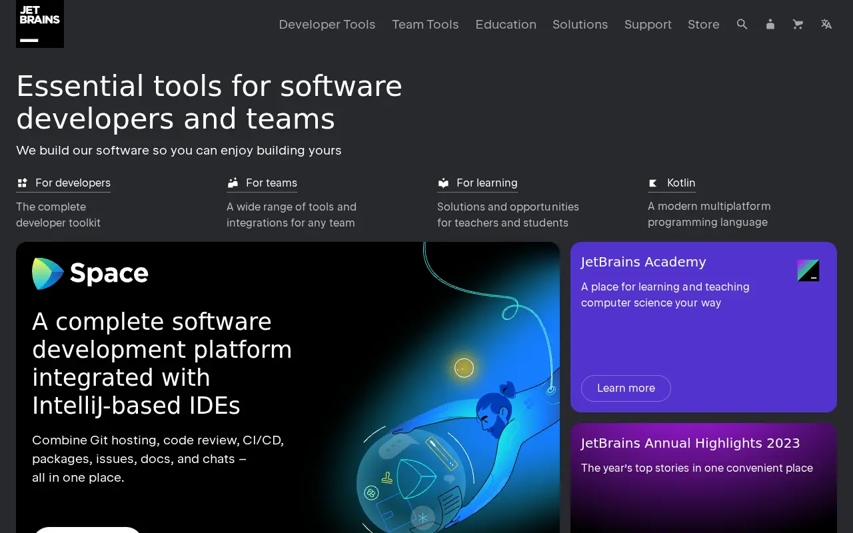Open the Education menu

click(x=506, y=24)
